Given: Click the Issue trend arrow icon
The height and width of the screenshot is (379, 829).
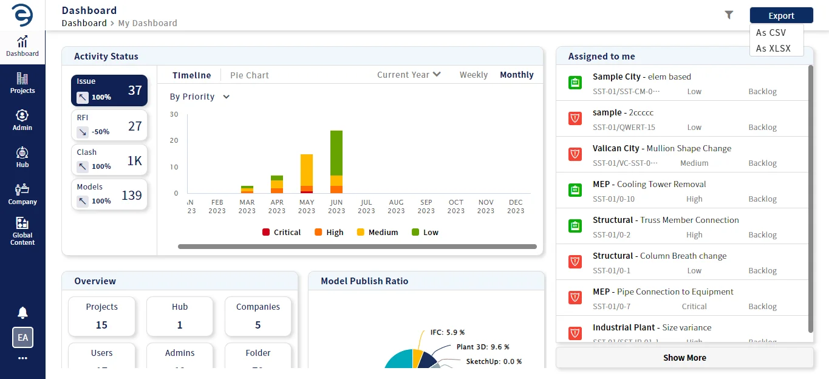Looking at the screenshot, I should 83,97.
